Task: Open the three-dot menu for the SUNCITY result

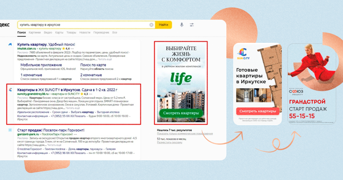Action: 91,94
